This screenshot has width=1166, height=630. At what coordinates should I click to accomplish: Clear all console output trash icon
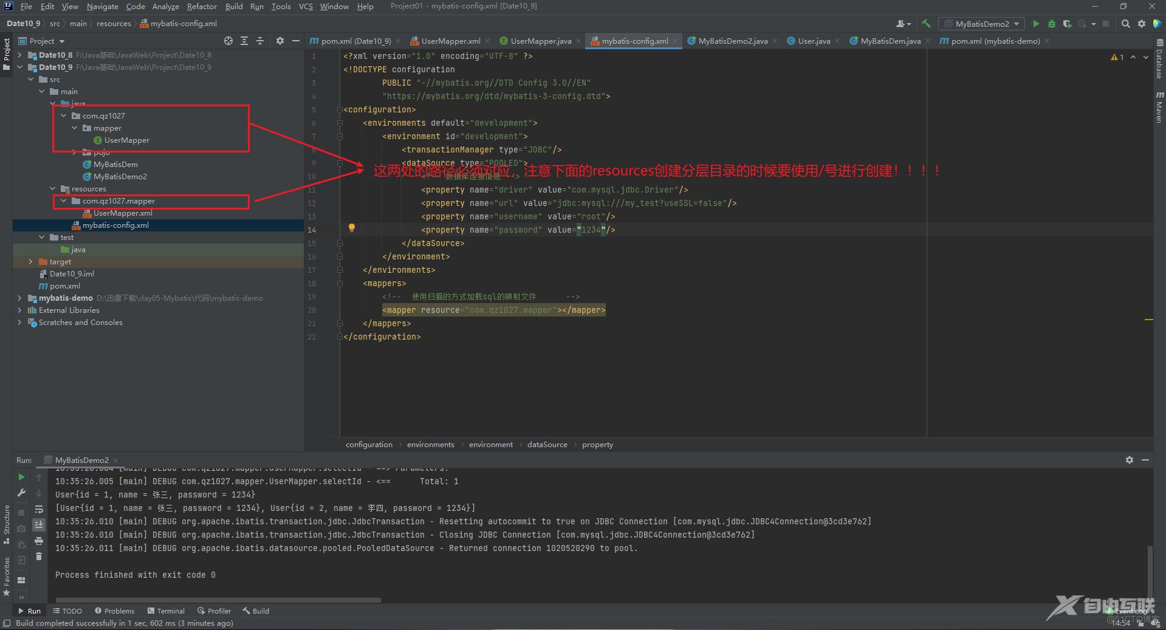pos(39,556)
